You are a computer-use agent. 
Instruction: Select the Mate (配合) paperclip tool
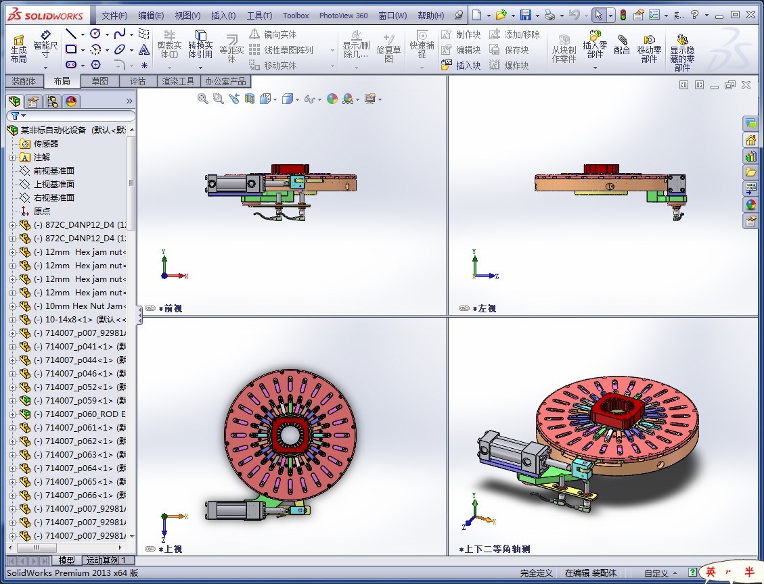tap(621, 45)
